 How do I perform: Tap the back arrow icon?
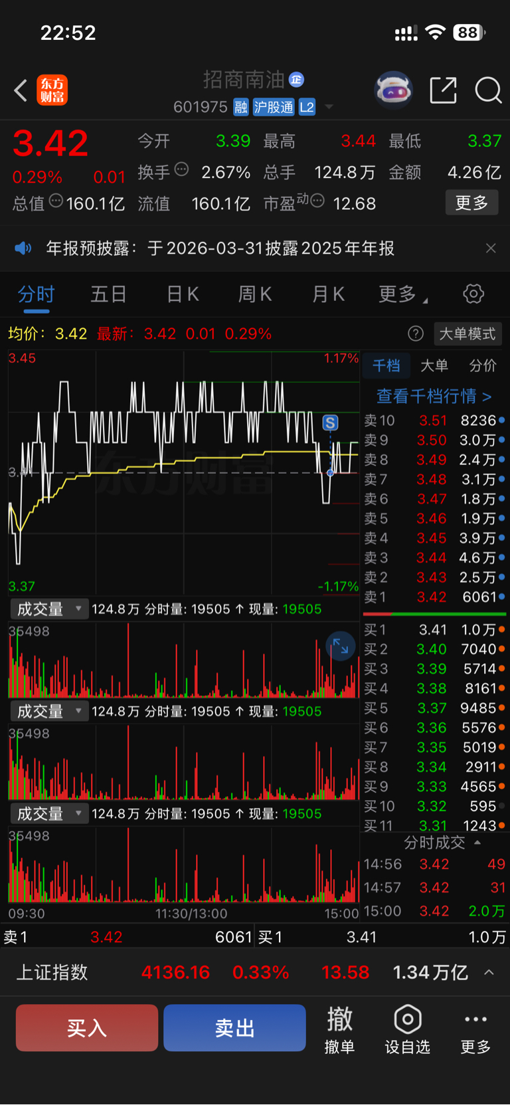coord(21,90)
